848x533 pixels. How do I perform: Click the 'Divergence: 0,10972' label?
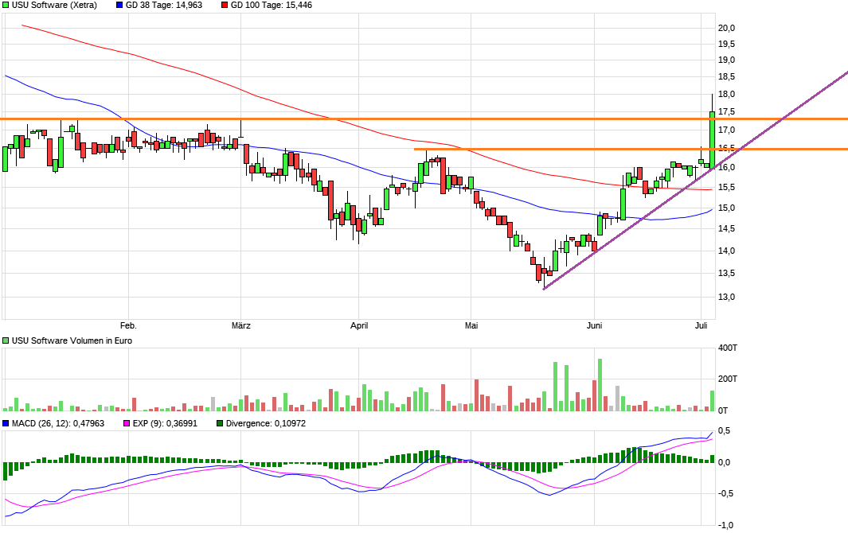[x=265, y=423]
